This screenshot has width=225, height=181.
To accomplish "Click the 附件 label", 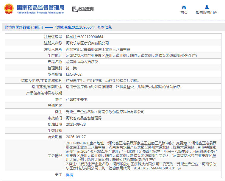I will (x=58, y=99).
